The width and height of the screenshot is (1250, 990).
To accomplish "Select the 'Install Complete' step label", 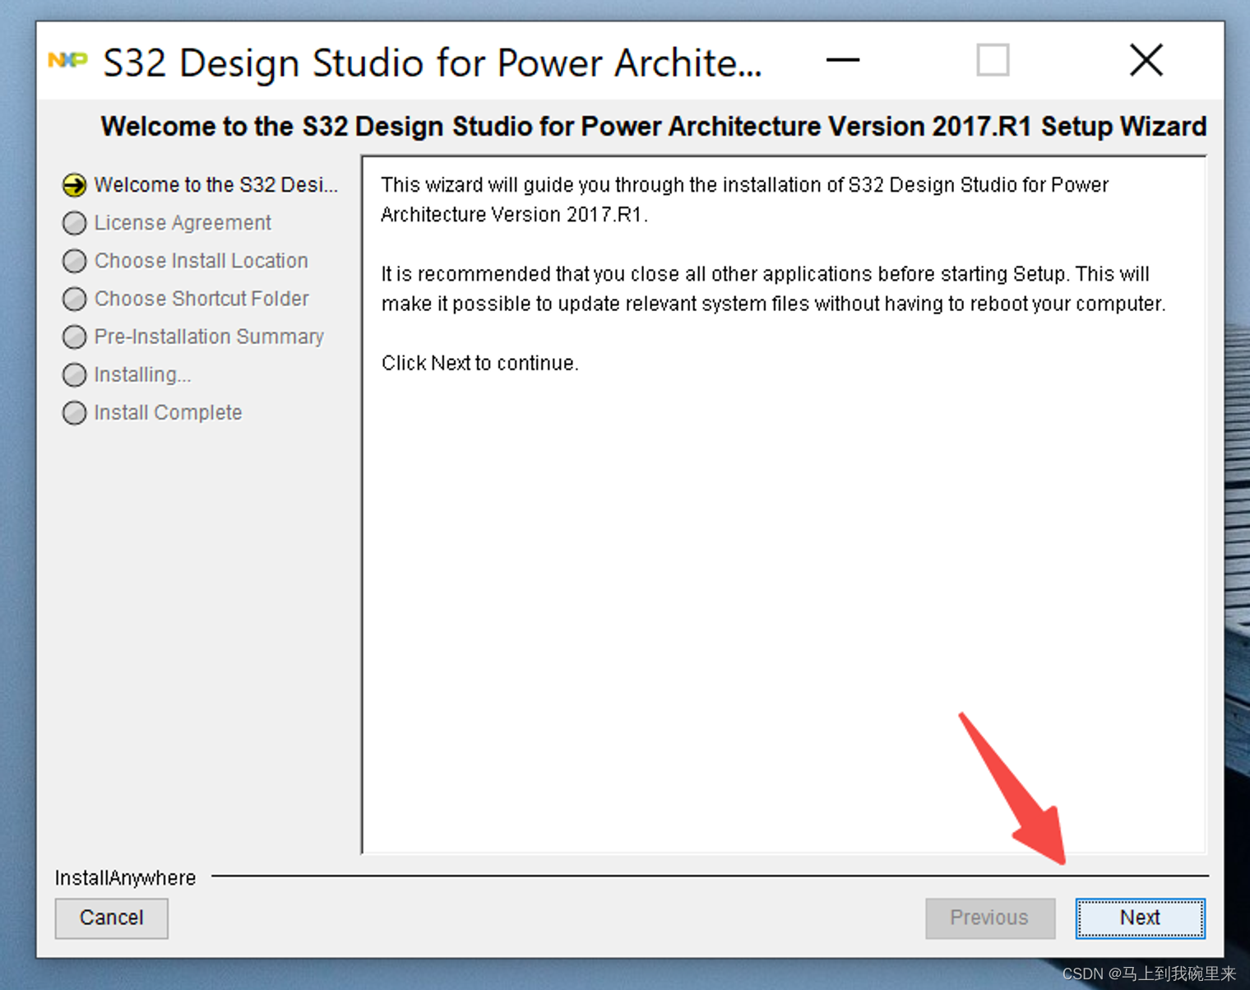I will click(x=168, y=412).
